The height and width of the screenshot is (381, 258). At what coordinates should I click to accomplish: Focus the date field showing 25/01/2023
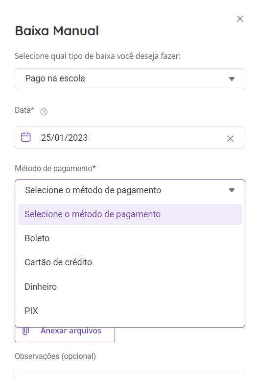[130, 137]
